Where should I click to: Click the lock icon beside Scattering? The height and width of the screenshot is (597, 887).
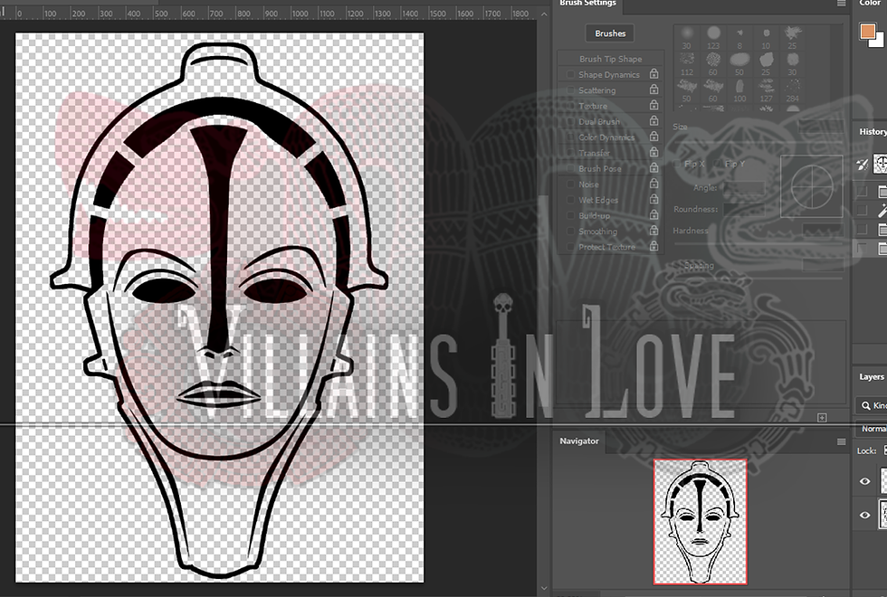[x=653, y=90]
